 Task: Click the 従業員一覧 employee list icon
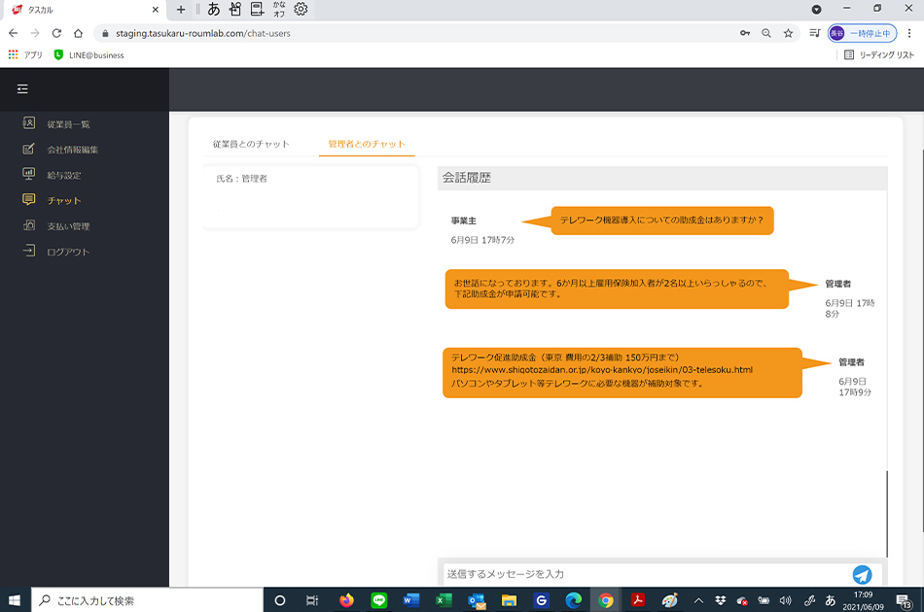point(29,122)
